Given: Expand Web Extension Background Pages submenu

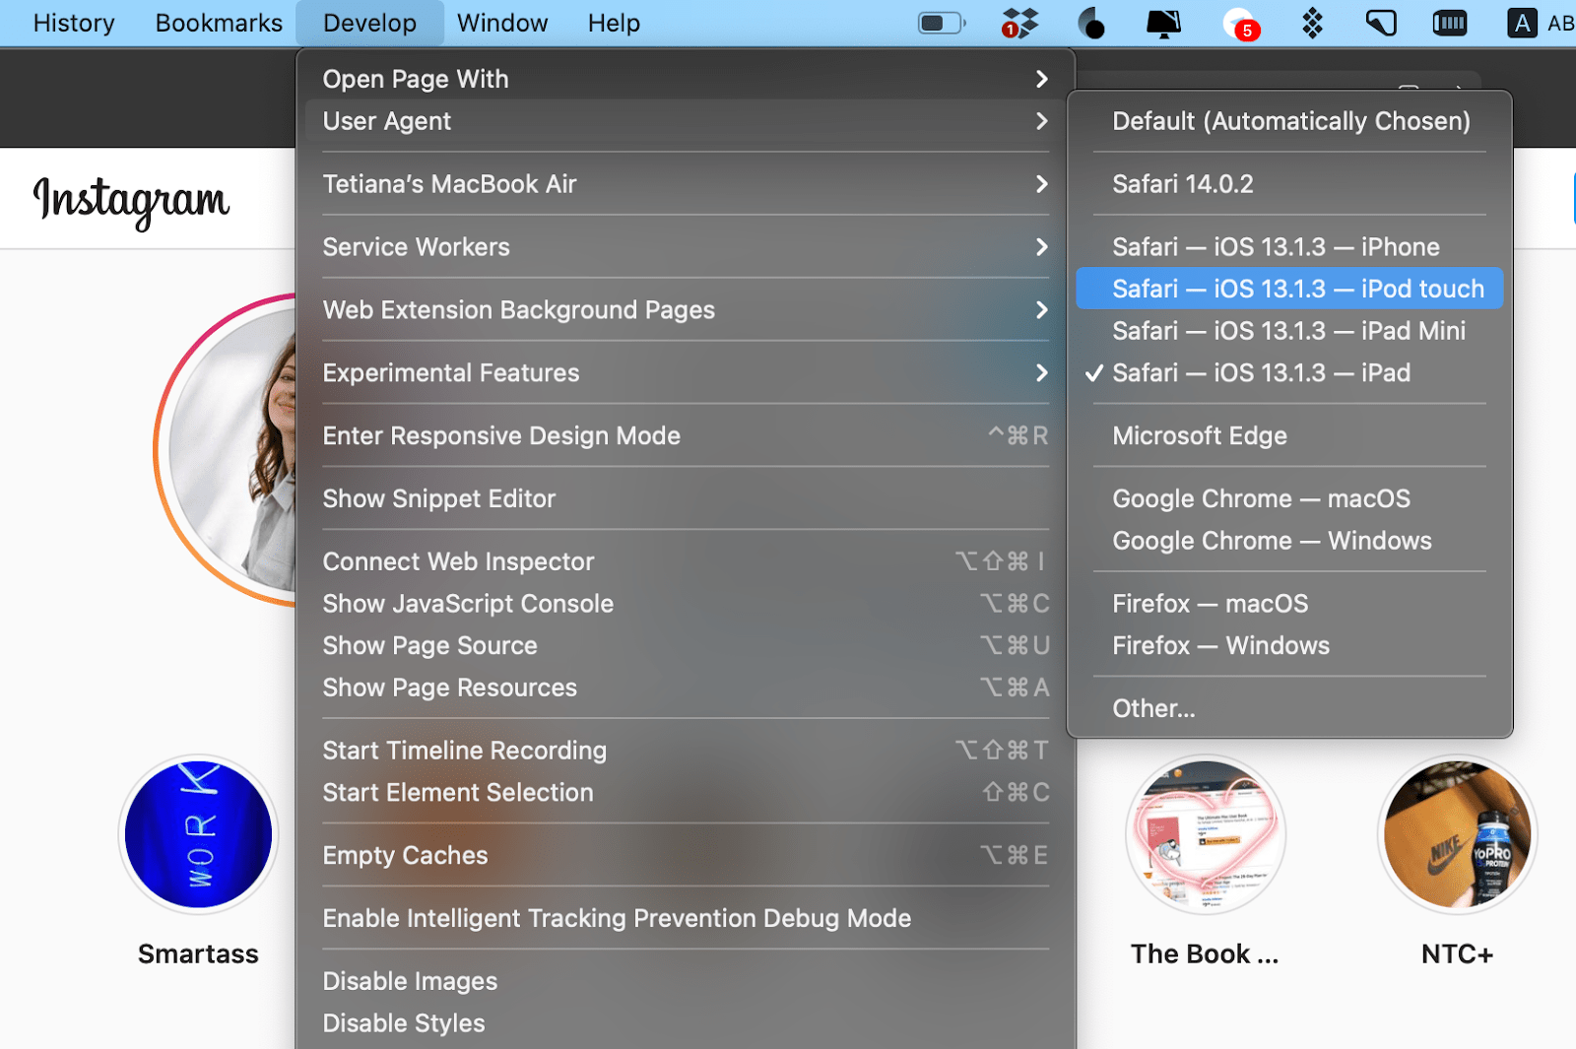Looking at the screenshot, I should pyautogui.click(x=686, y=310).
